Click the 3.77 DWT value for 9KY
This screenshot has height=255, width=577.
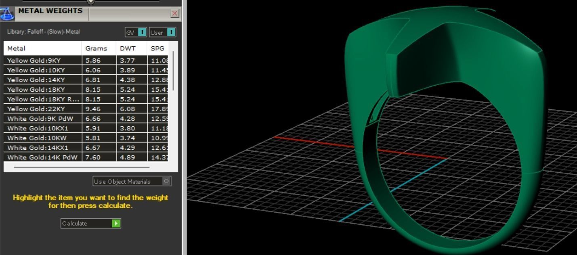(x=128, y=61)
